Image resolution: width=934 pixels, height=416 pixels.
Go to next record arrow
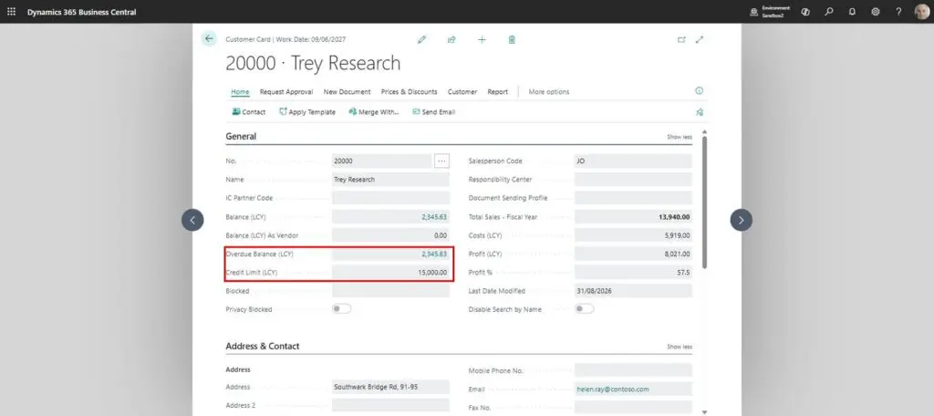click(741, 220)
